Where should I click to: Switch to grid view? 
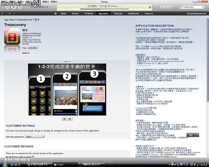[x=166, y=7]
